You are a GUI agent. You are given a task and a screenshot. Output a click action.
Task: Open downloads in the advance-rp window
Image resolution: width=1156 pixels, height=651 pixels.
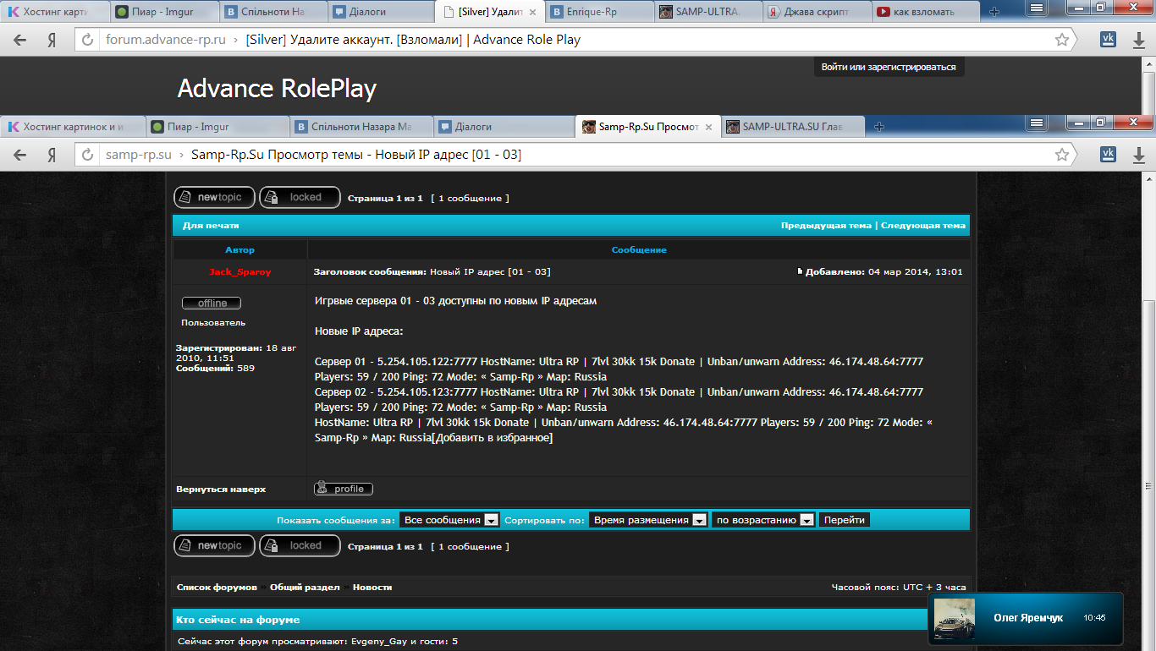[x=1139, y=40]
